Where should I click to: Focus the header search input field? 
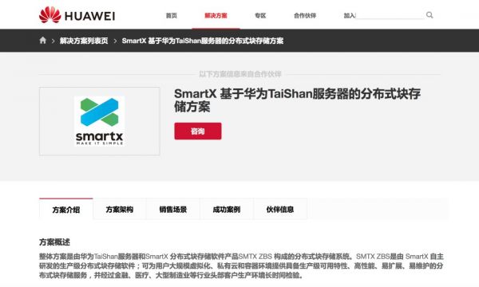click(390, 15)
